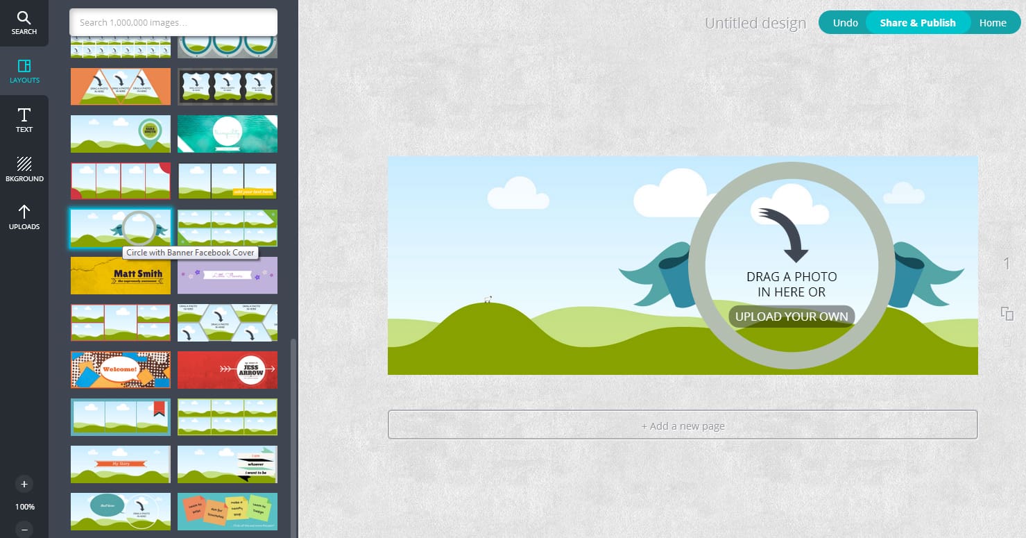Open the Bkground panel
The image size is (1026, 538).
24,169
